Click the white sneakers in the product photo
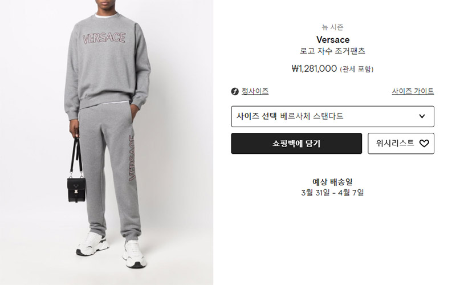The height and width of the screenshot is (285, 456). pyautogui.click(x=112, y=249)
